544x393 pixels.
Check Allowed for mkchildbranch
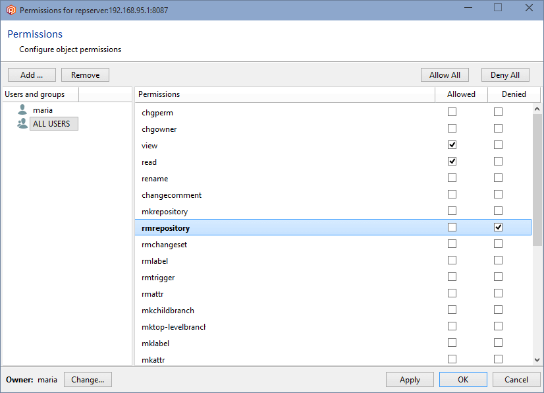(x=452, y=310)
